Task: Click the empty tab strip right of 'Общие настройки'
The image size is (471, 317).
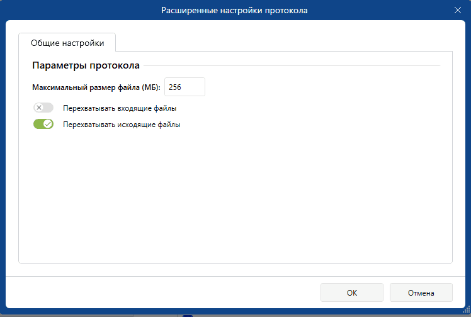Action: [x=283, y=43]
